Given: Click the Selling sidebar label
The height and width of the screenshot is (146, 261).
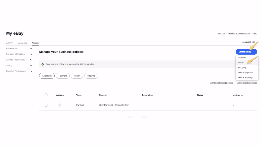Looking at the screenshot, I should pos(9,65).
